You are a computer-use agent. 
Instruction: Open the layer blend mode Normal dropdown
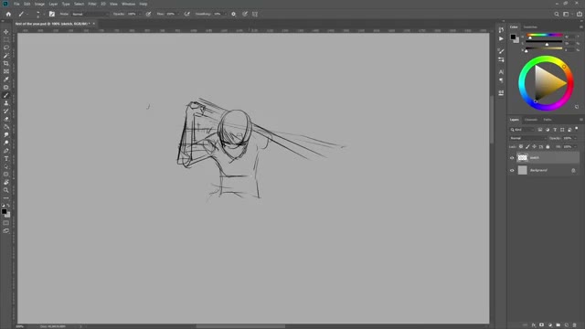tap(527, 138)
